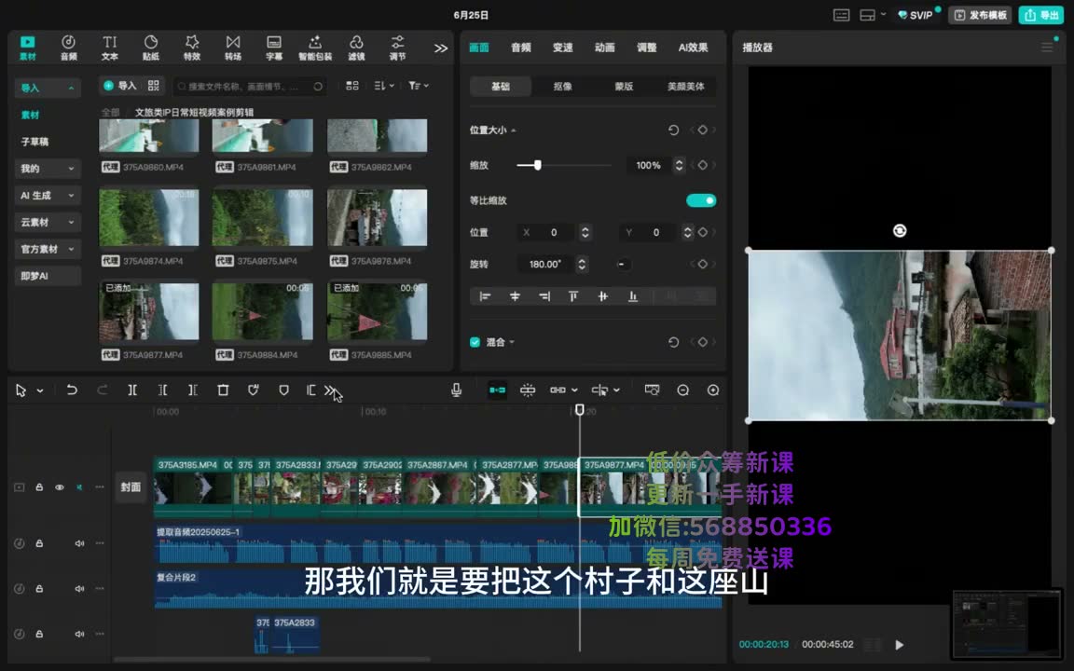This screenshot has width=1074, height=671.
Task: Click the align horizontal center icon
Action: [515, 295]
